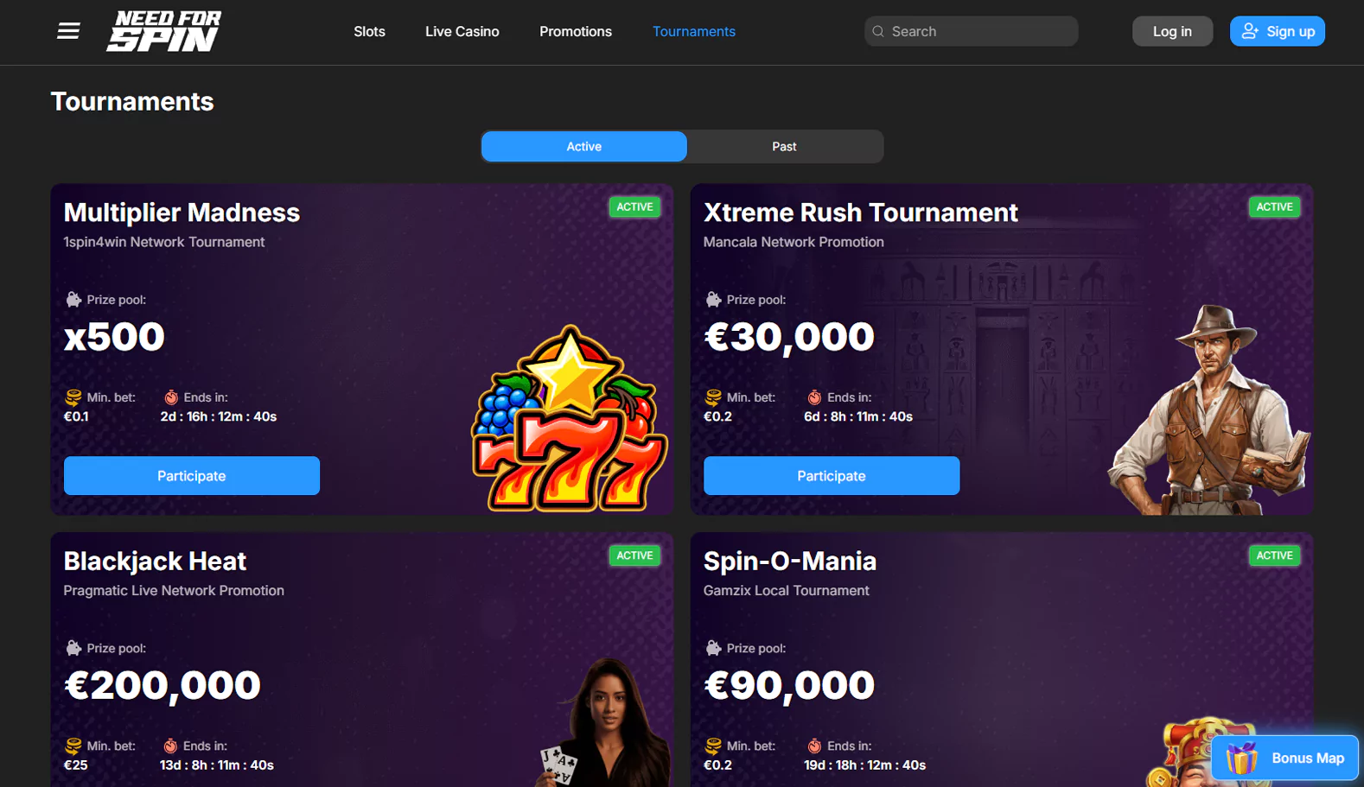Click the piggy bank icon on Multiplier Madness
This screenshot has height=787, width=1364.
[73, 300]
